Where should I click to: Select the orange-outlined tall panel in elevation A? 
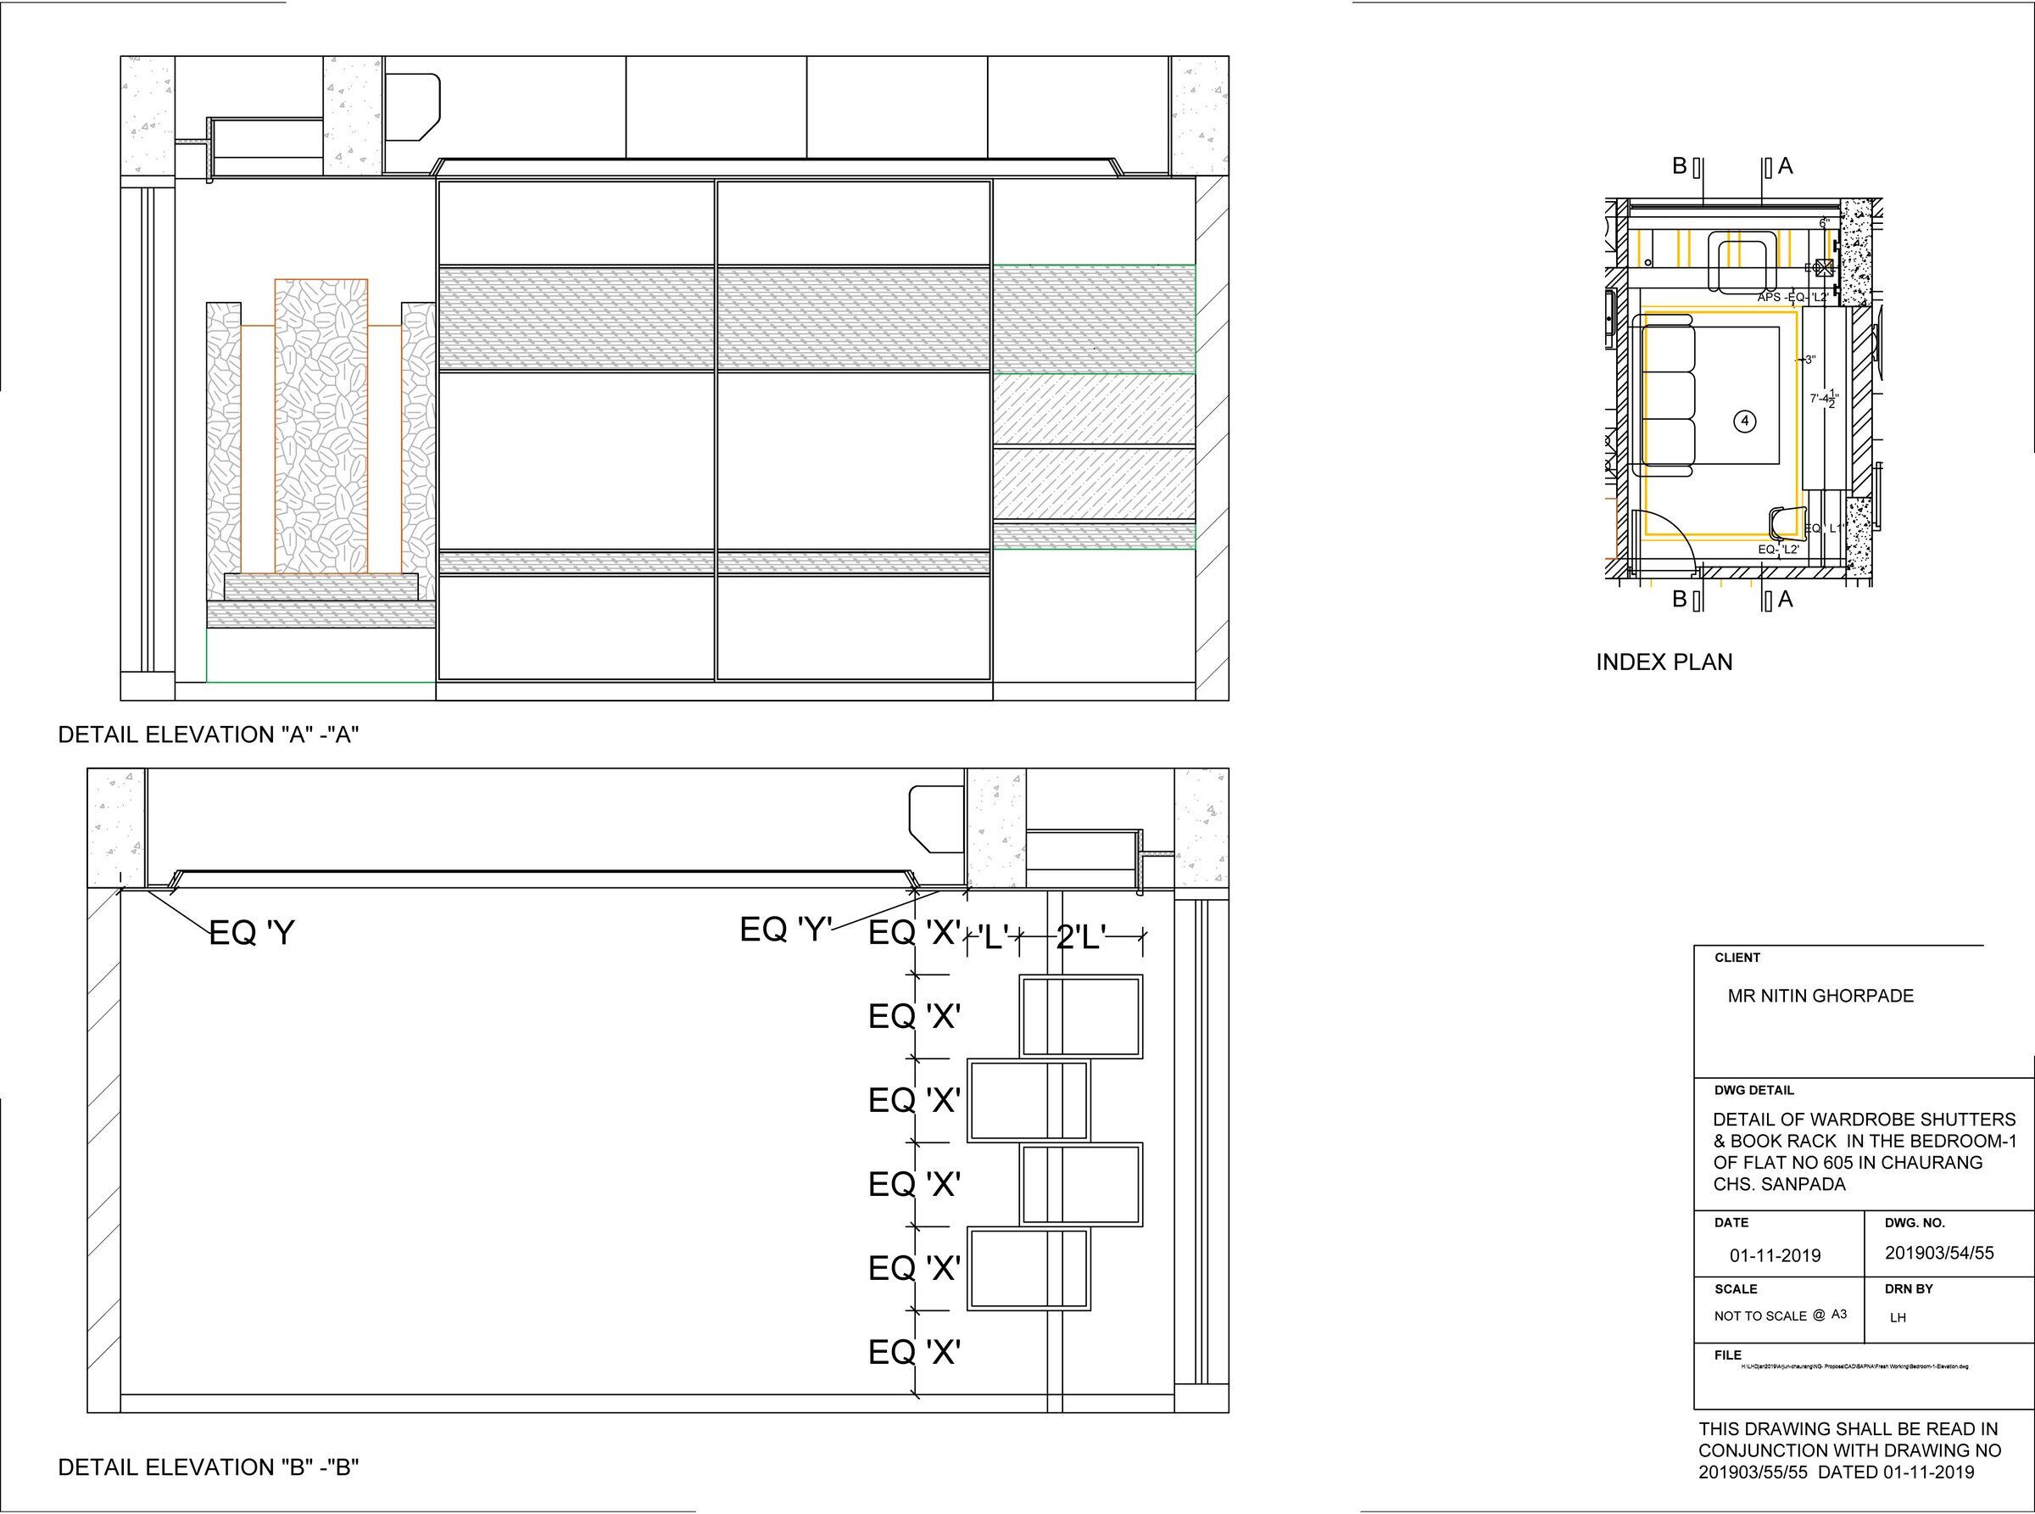[321, 426]
